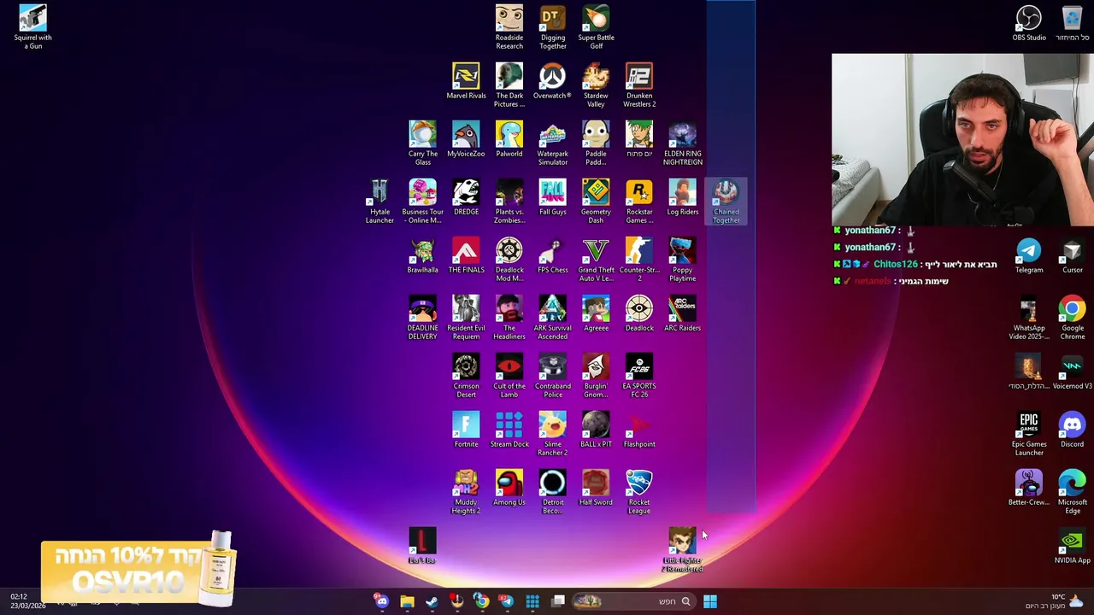Open Task View in the taskbar
The height and width of the screenshot is (615, 1094).
click(558, 601)
